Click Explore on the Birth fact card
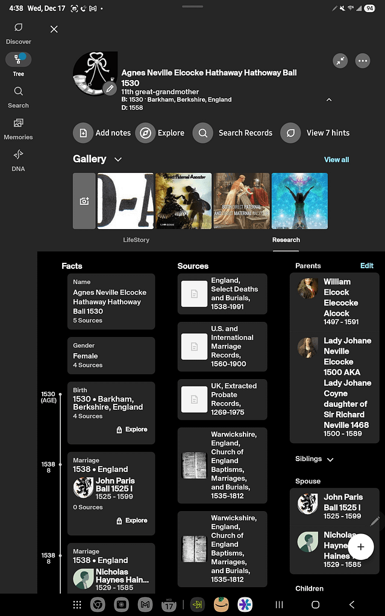 133,429
